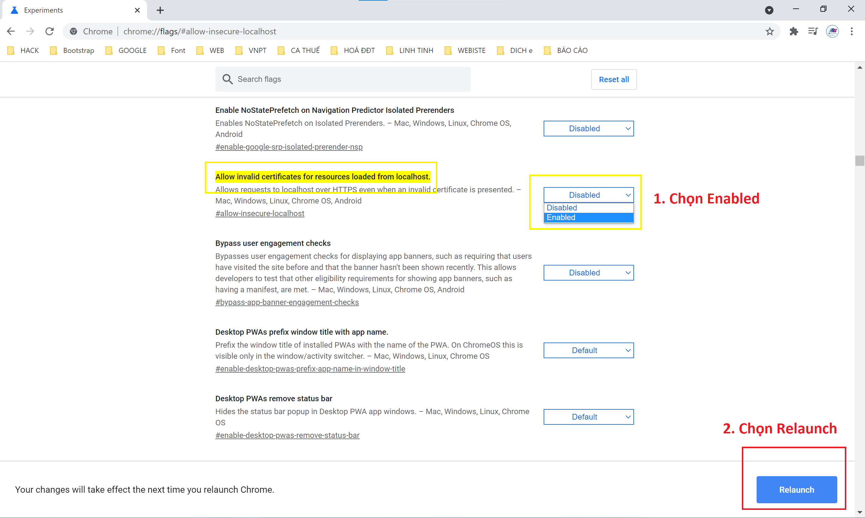Open the Extensions puzzle icon
865x518 pixels.
[x=794, y=31]
